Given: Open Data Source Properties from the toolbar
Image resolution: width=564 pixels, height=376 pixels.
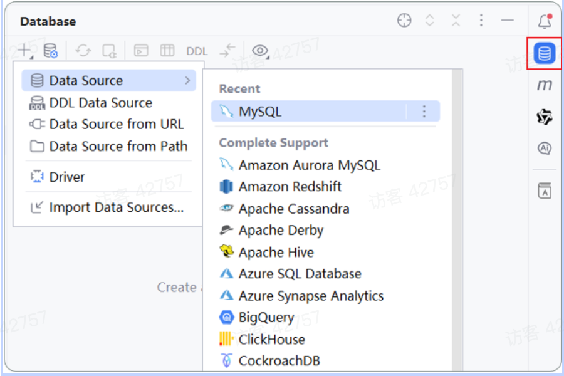Looking at the screenshot, I should [x=50, y=51].
